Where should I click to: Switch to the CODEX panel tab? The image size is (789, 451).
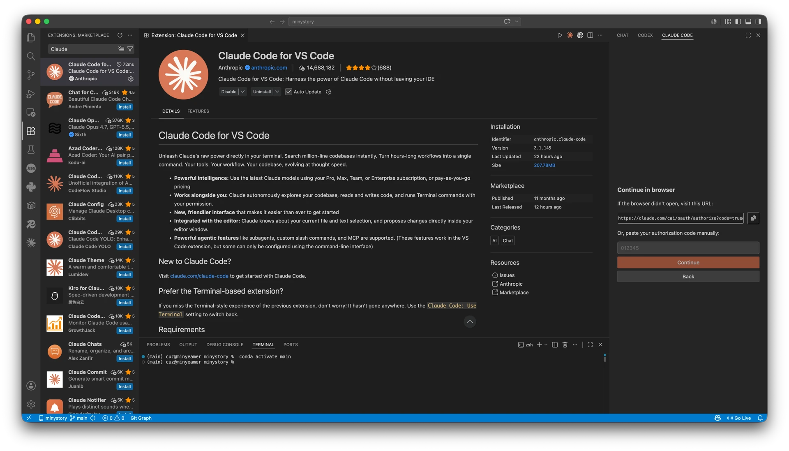pyautogui.click(x=645, y=35)
